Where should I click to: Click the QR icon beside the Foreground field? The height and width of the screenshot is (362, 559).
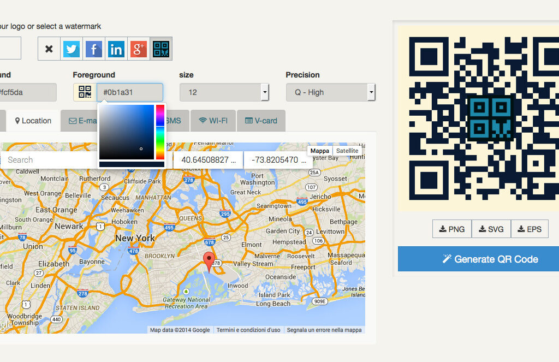(x=85, y=92)
